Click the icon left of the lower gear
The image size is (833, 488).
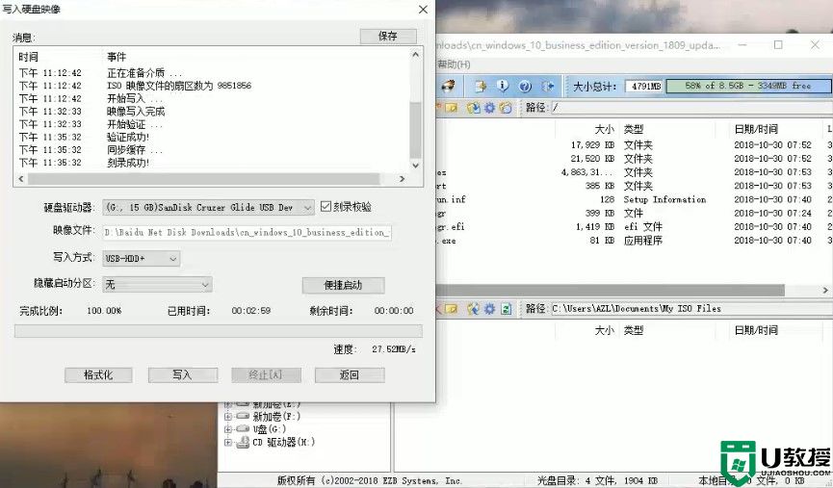[x=473, y=309]
